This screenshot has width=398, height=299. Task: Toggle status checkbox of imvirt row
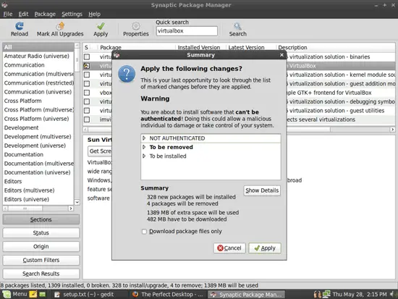click(87, 119)
